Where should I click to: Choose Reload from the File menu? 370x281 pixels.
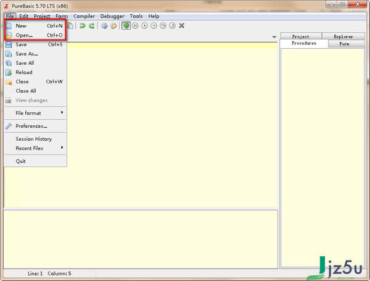pos(35,72)
